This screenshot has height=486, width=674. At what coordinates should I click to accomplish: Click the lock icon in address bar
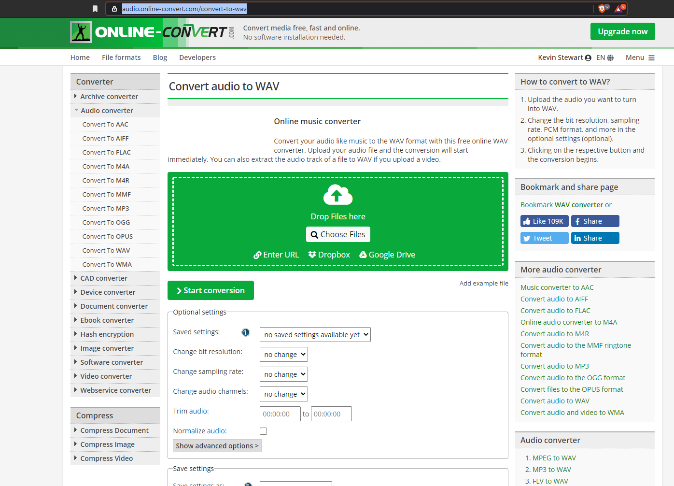[114, 9]
